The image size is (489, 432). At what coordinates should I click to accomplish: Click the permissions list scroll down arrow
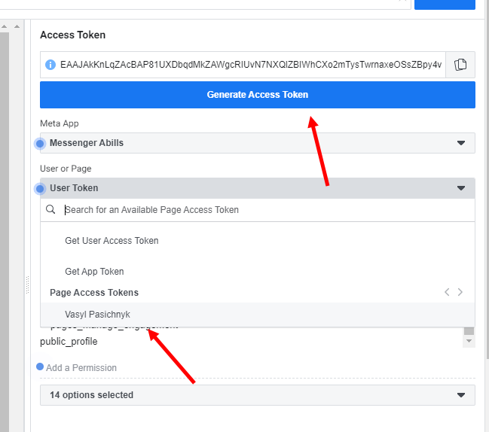click(x=469, y=342)
